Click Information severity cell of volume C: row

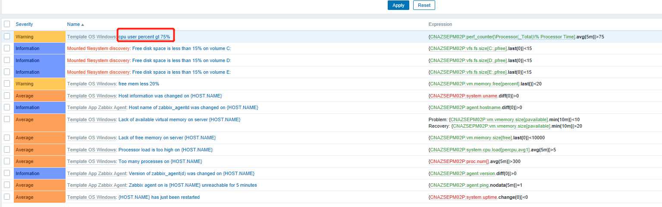(x=39, y=48)
